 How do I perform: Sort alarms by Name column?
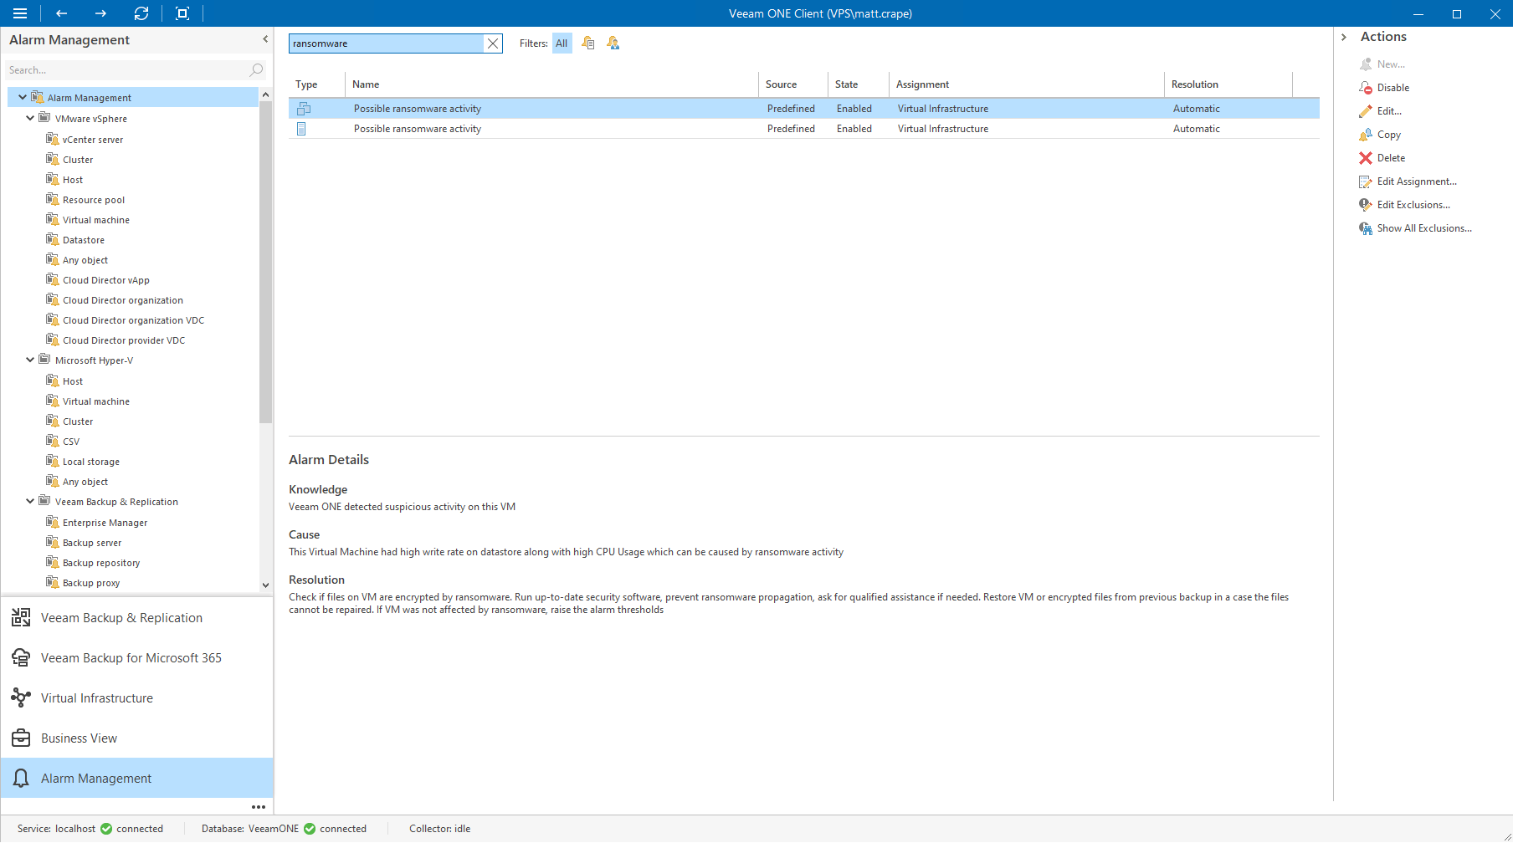(x=551, y=84)
